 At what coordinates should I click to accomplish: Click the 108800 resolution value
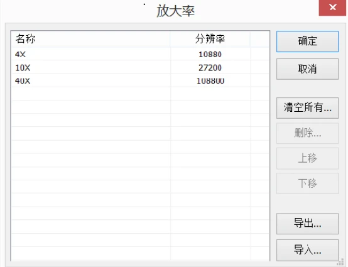pyautogui.click(x=210, y=81)
